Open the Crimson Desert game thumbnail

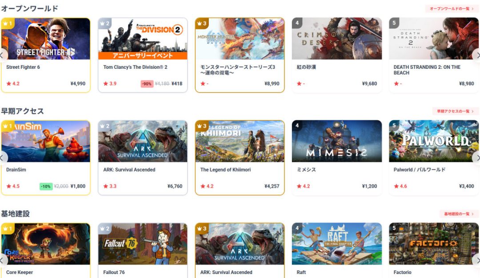[337, 39]
